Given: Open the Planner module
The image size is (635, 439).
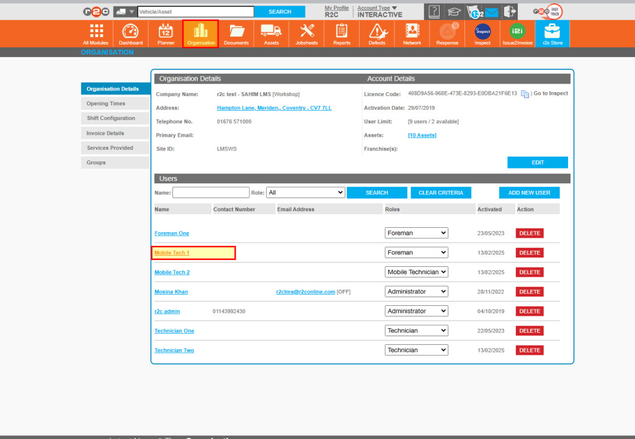Looking at the screenshot, I should tap(166, 33).
